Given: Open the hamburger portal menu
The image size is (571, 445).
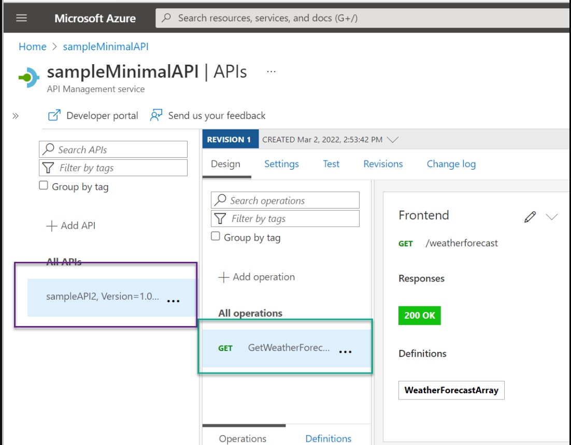Looking at the screenshot, I should click(21, 18).
